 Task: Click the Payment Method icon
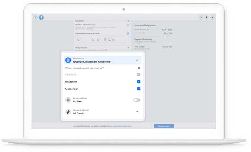coord(68,112)
